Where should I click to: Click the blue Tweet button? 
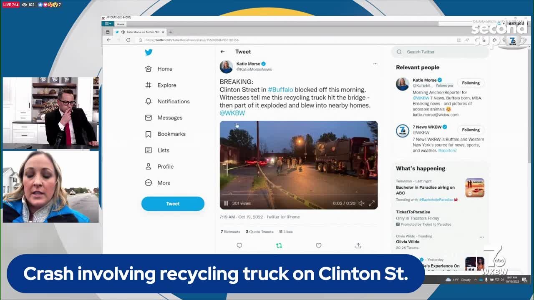point(173,204)
